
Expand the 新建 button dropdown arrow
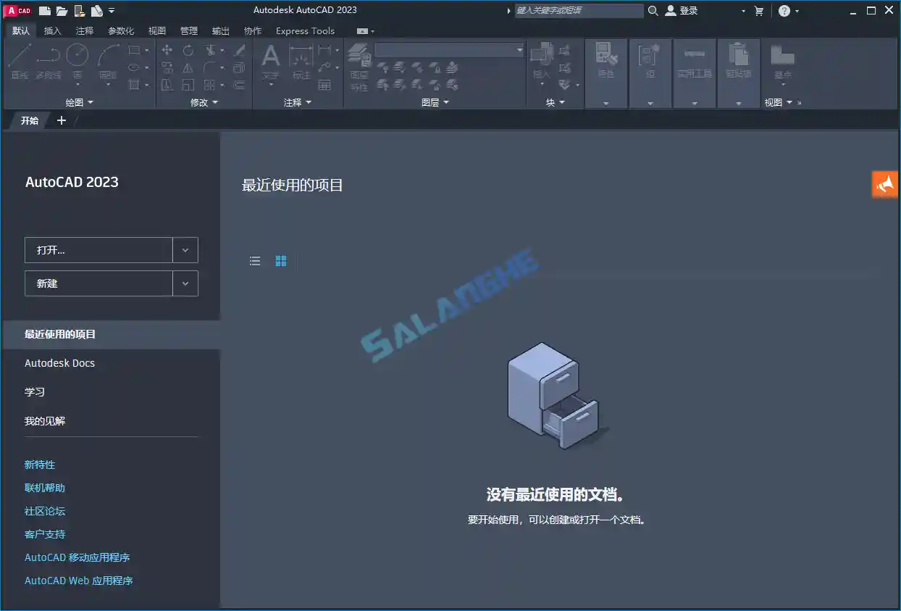(185, 283)
